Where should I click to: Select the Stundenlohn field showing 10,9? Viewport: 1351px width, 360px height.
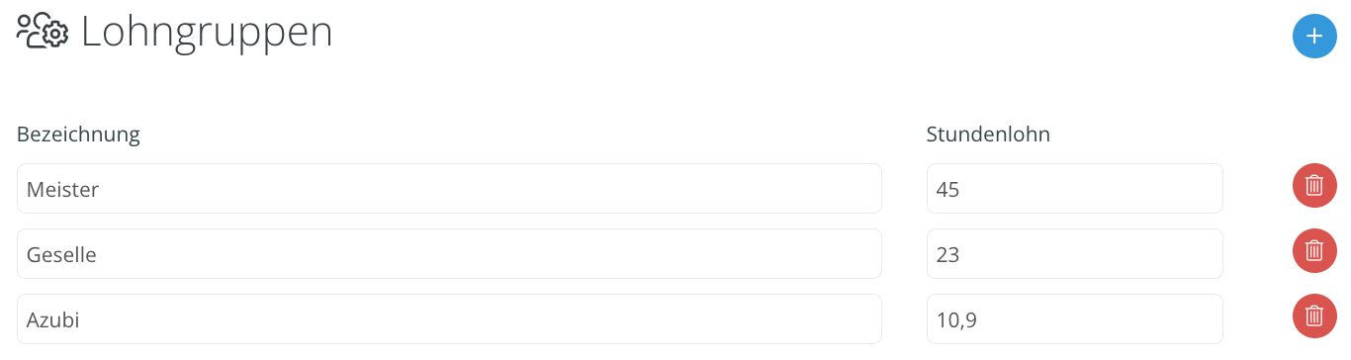tap(1075, 319)
